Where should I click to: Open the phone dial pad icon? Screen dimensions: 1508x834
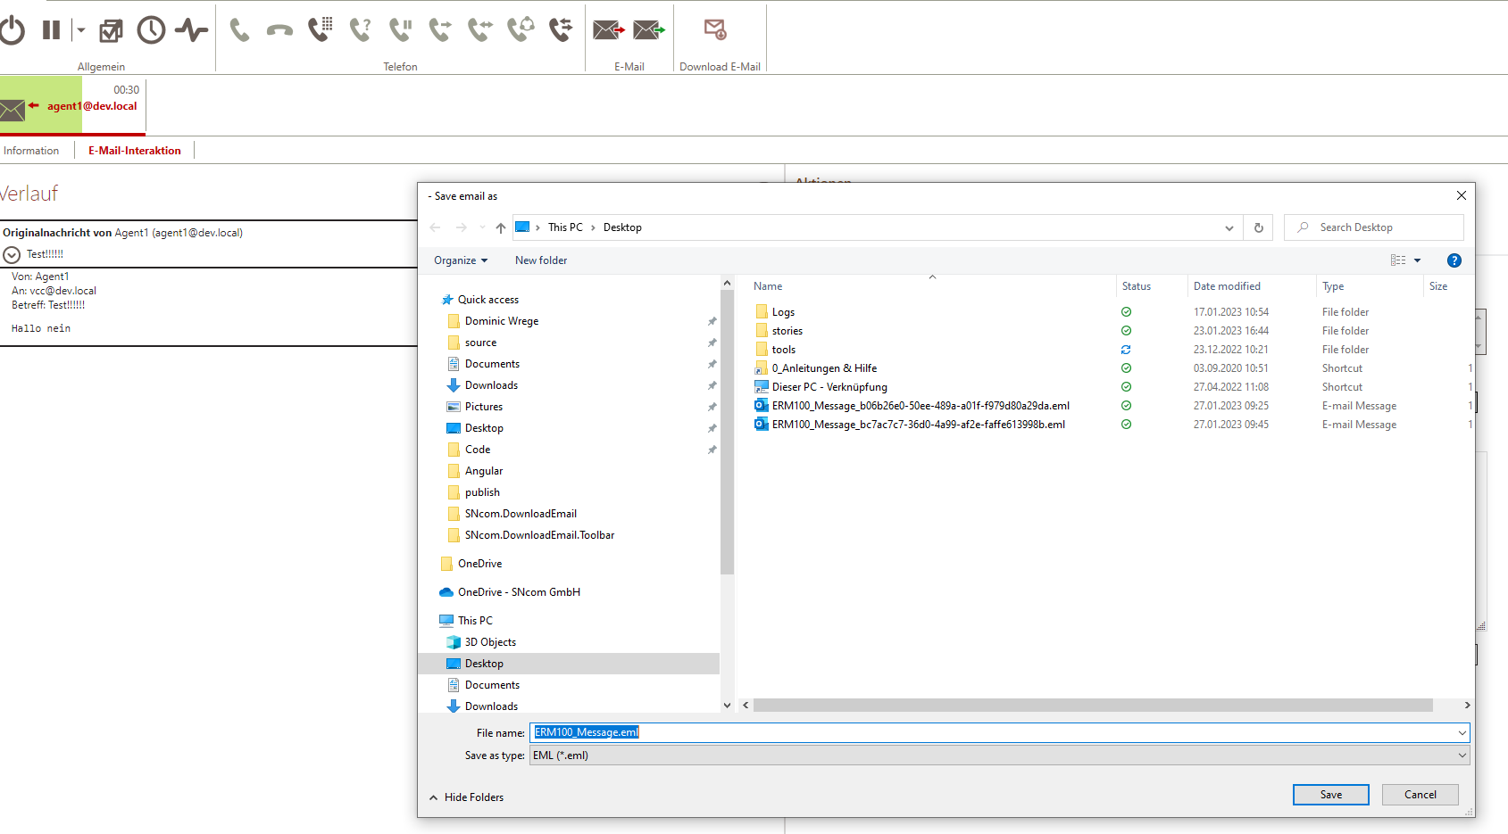pyautogui.click(x=320, y=30)
